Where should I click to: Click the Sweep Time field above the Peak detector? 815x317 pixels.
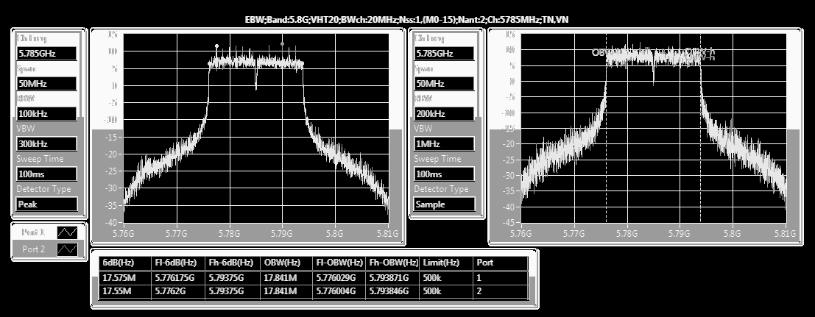(47, 174)
